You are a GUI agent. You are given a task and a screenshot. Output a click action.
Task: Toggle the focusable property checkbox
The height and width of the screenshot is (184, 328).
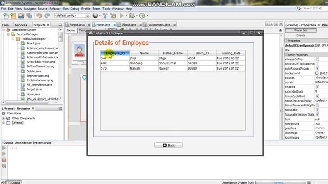pos(317,110)
